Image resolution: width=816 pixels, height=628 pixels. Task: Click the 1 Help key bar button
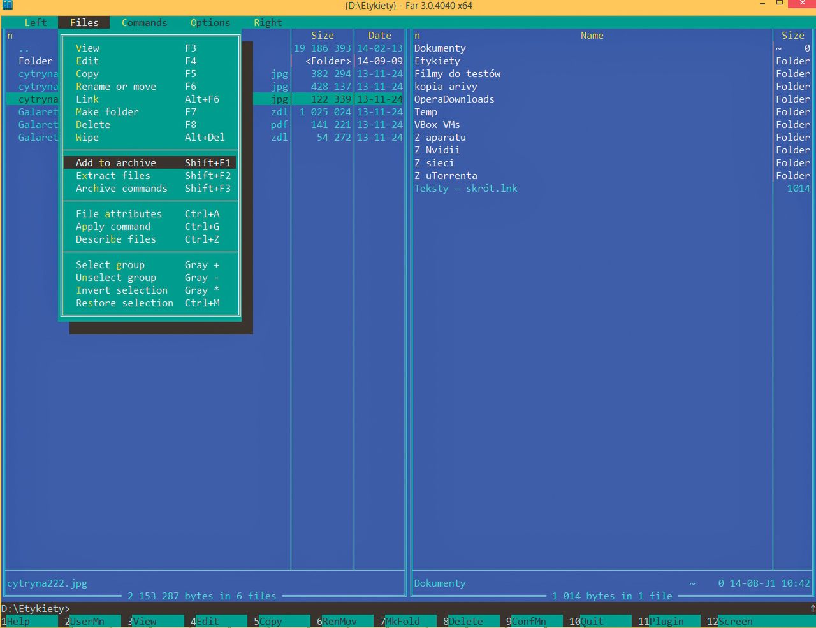pyautogui.click(x=29, y=621)
